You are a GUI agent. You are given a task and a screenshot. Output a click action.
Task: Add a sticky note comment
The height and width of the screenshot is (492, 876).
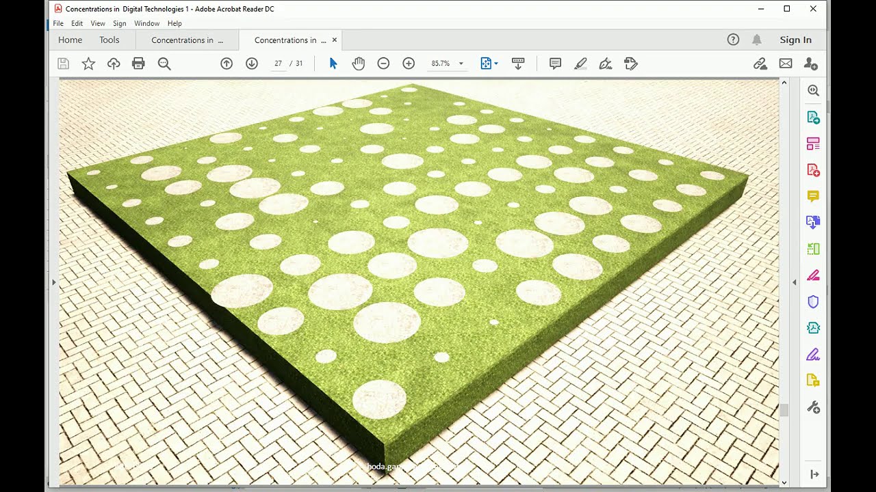coord(555,64)
